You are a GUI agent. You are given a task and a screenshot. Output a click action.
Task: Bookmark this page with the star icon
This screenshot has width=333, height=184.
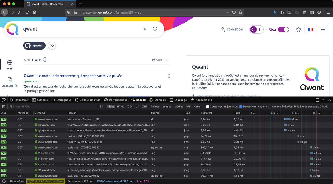click(x=240, y=12)
